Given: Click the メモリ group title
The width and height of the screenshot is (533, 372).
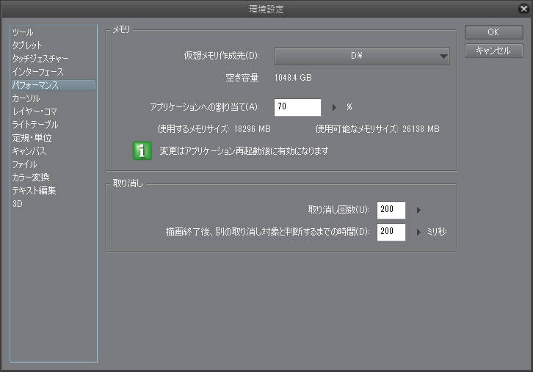Looking at the screenshot, I should pos(121,29).
